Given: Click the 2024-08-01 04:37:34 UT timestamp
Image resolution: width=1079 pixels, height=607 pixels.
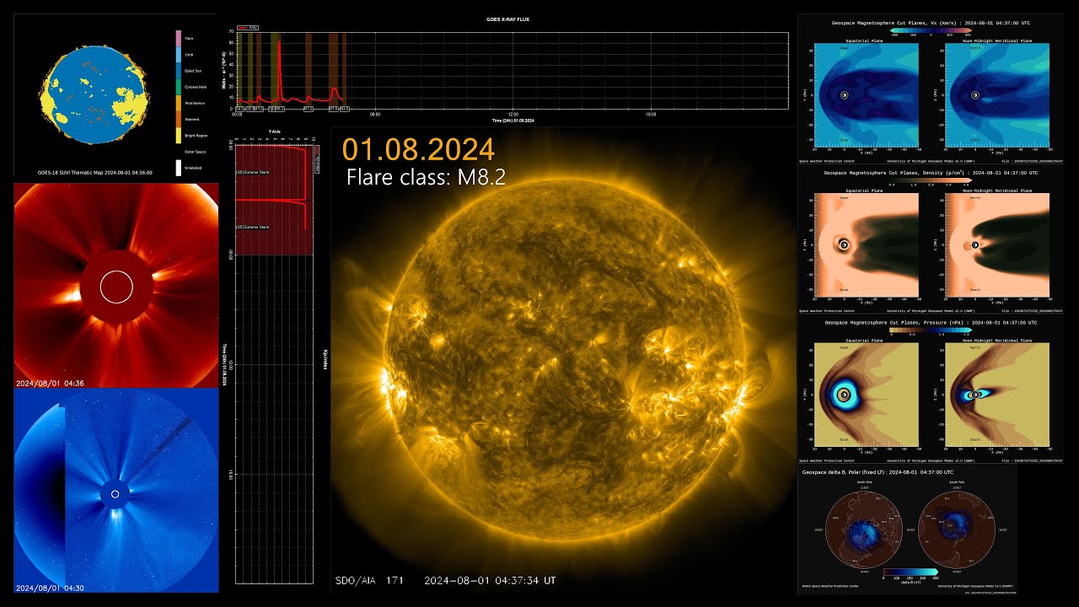Looking at the screenshot, I should pos(489,580).
